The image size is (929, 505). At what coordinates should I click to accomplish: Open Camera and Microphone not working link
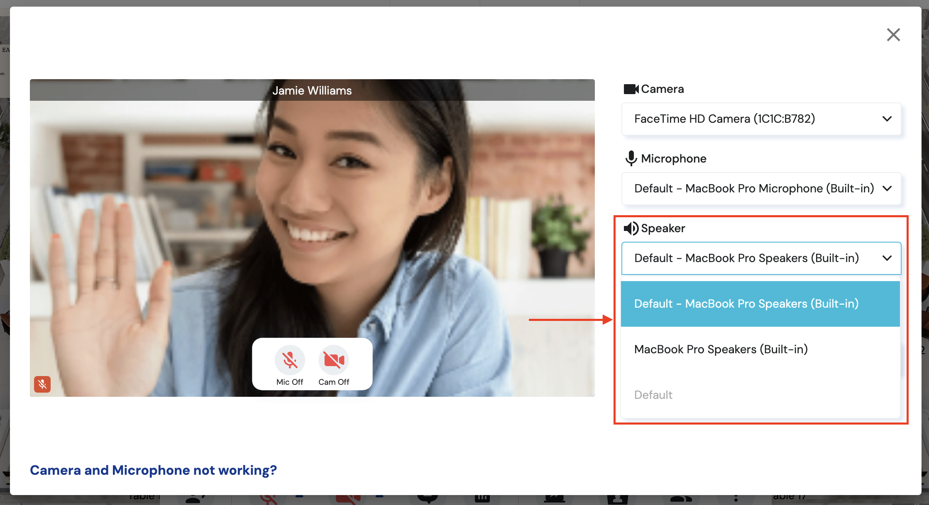coord(153,470)
